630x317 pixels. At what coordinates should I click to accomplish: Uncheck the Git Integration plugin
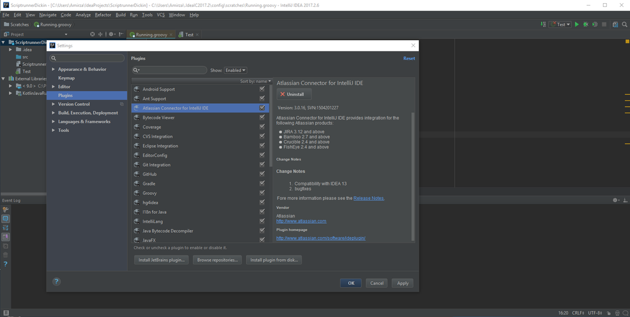(262, 165)
